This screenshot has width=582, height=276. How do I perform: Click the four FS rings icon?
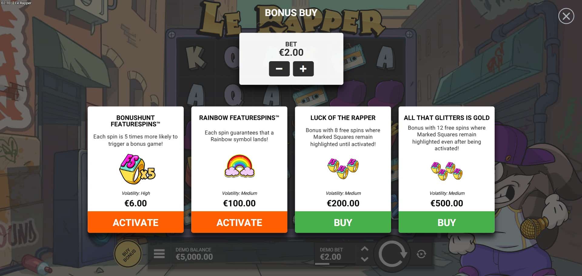[447, 171]
